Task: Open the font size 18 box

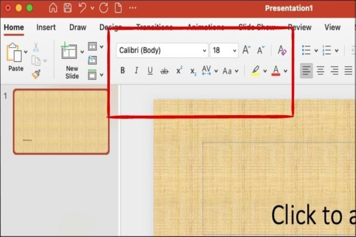Action: pyautogui.click(x=224, y=50)
